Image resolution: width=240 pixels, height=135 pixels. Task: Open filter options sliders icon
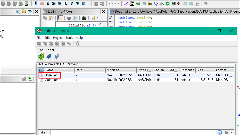[226, 132]
